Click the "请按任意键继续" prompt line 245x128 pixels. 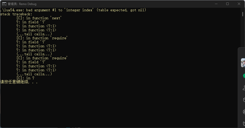coord(19,82)
